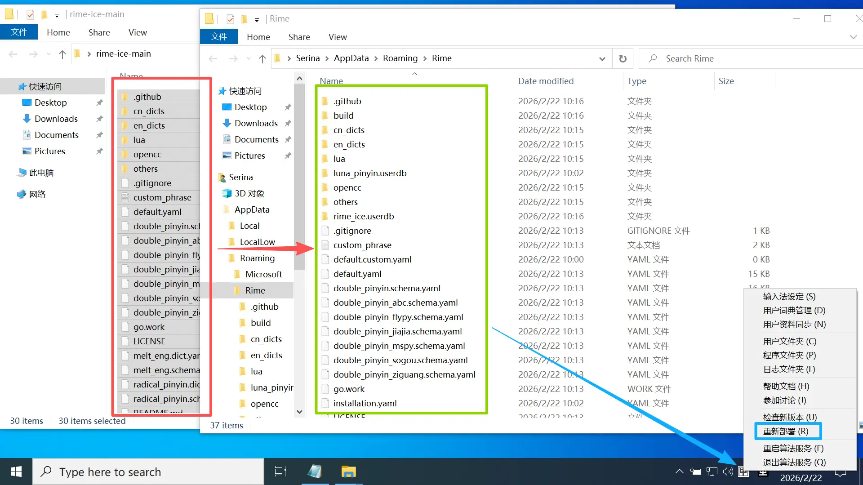Open the Quick Access Toolbar dropdown arrow
This screenshot has height=485, width=863.
pyautogui.click(x=257, y=19)
